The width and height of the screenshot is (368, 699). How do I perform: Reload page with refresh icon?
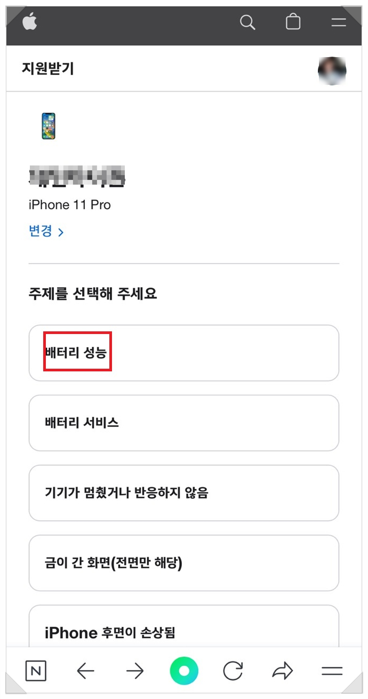coord(233,671)
